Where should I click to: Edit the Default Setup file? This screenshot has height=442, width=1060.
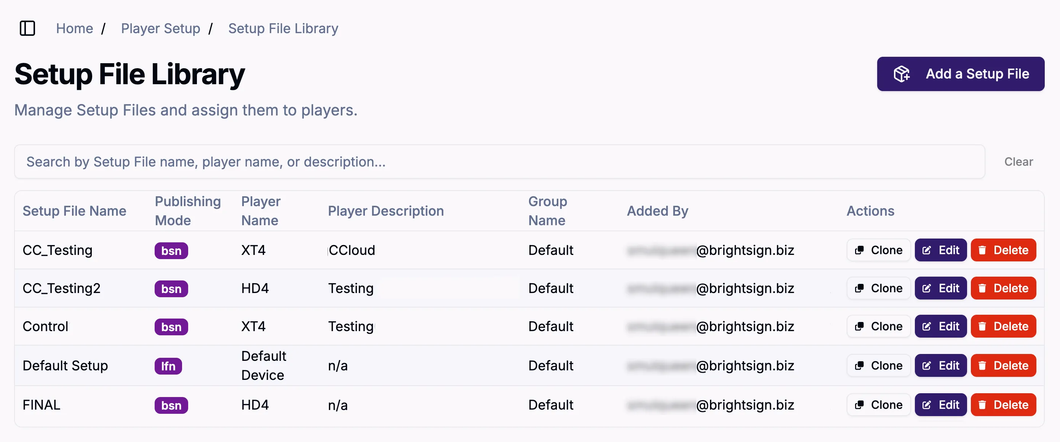pos(941,365)
